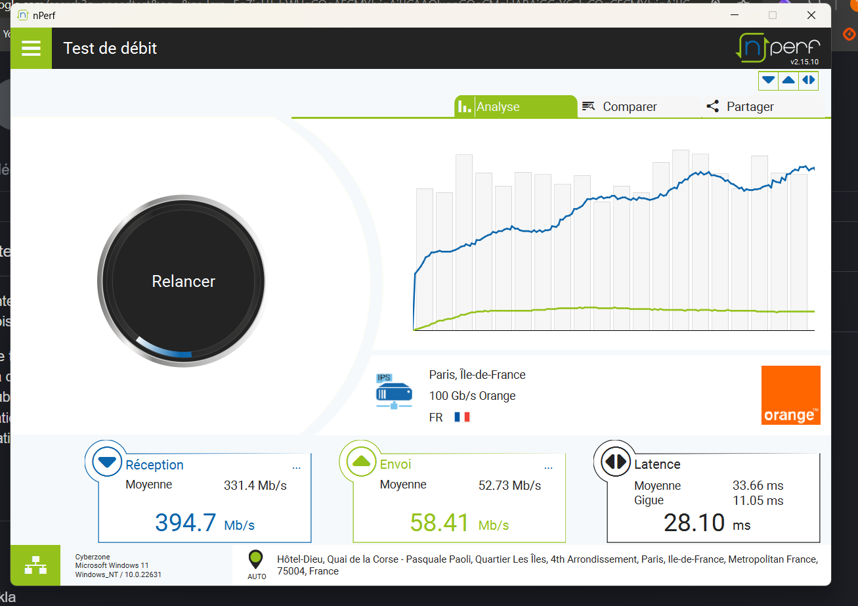The height and width of the screenshot is (606, 858).
Task: Click the Test de débit title
Action: tap(110, 48)
